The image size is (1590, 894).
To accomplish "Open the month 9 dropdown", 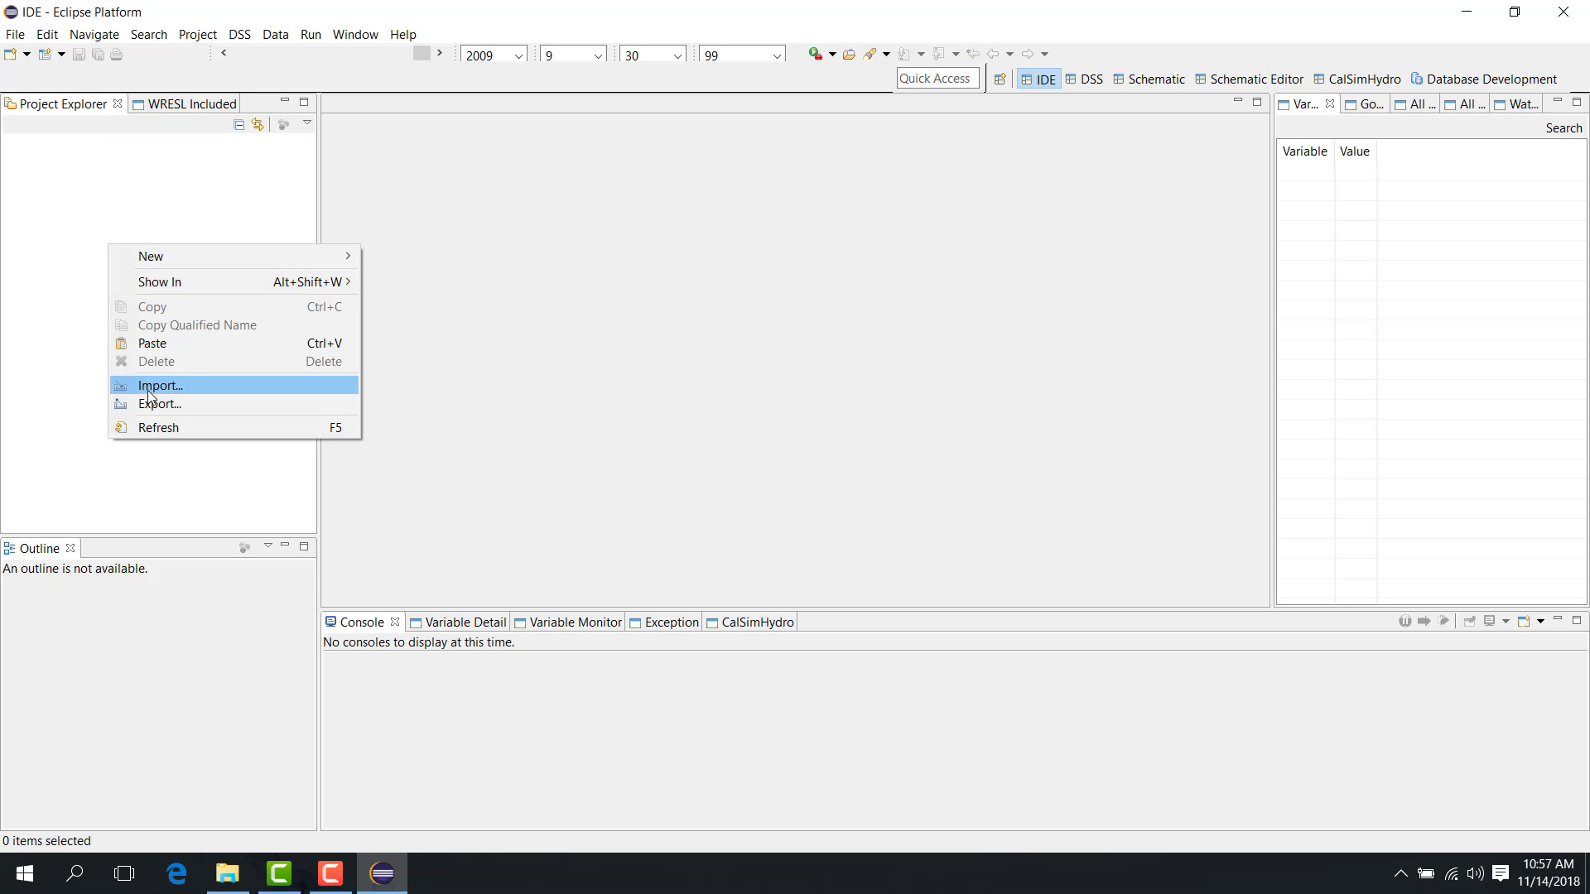I will [597, 55].
